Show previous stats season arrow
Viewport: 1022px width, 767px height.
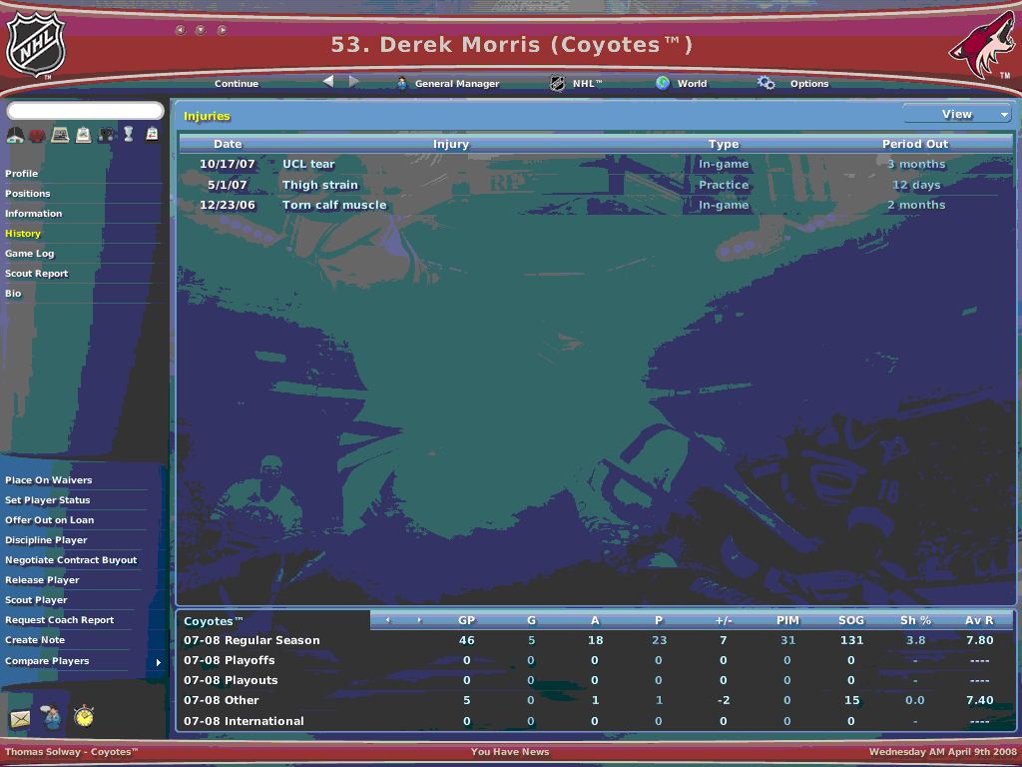388,620
